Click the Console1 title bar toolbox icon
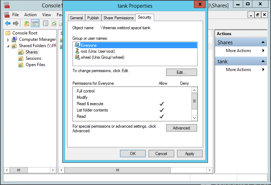This screenshot has width=271, height=185. tap(7, 5)
